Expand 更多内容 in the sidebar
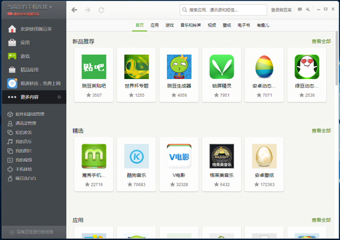Viewport: 340px width, 240px height. [x=34, y=97]
